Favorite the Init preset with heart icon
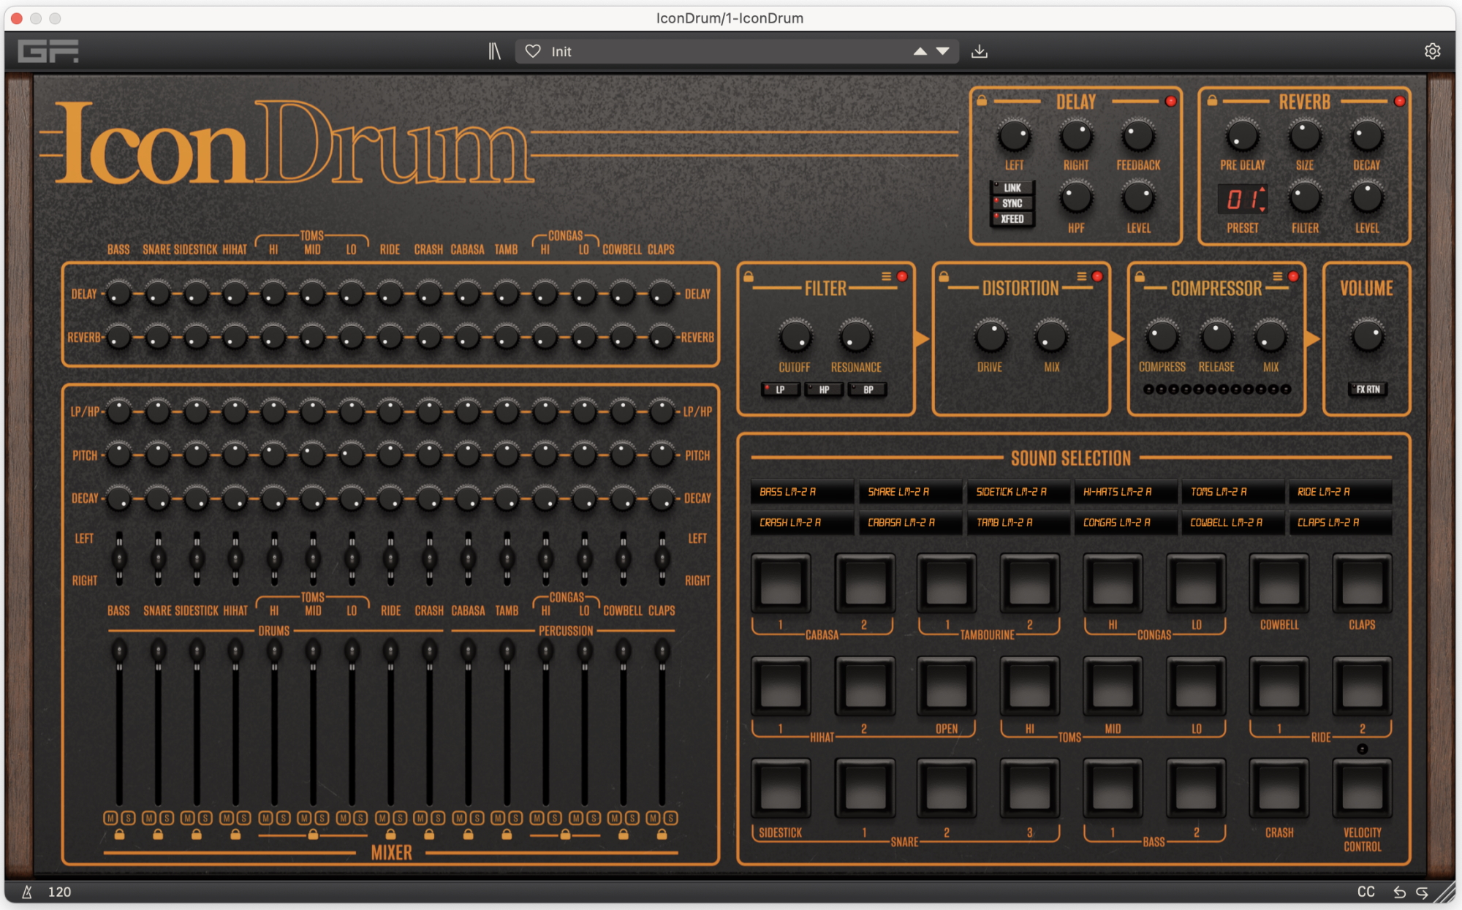Image resolution: width=1462 pixels, height=910 pixels. tap(533, 51)
